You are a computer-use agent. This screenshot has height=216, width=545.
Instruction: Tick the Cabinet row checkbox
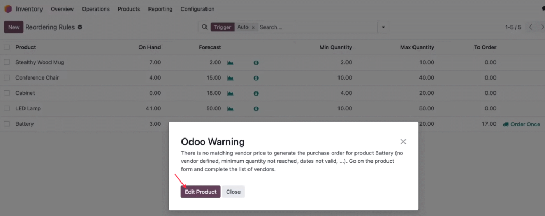tap(6, 93)
